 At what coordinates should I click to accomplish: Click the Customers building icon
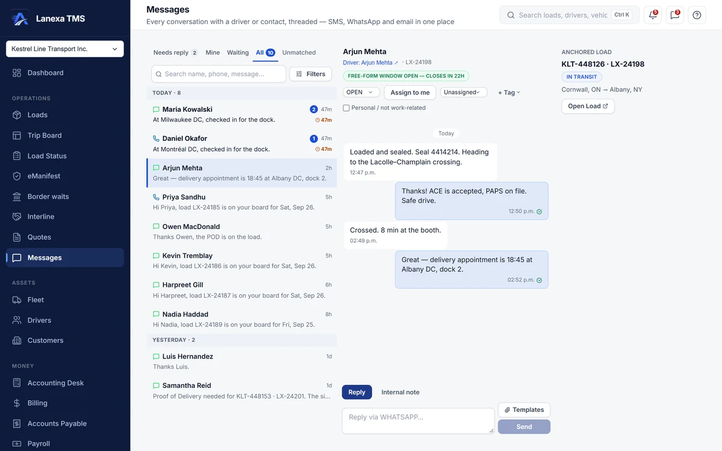tap(17, 340)
